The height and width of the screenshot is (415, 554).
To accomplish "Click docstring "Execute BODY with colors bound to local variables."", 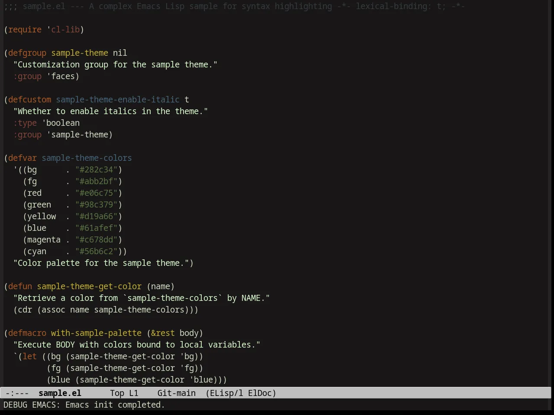I will (x=137, y=345).
